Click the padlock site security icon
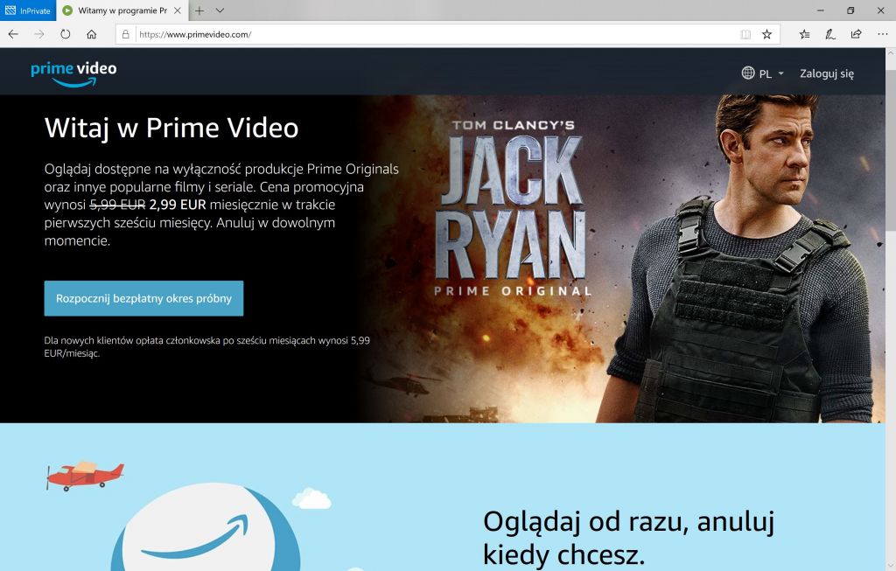The height and width of the screenshot is (571, 896). point(126,34)
